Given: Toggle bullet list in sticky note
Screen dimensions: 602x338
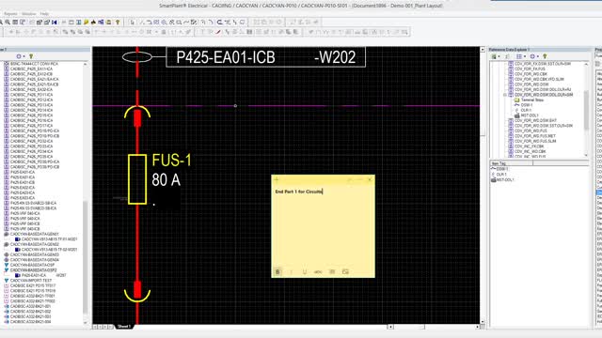Looking at the screenshot, I should pos(332,271).
